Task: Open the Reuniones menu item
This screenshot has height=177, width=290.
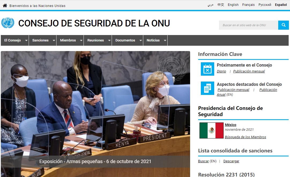Action: pos(96,40)
